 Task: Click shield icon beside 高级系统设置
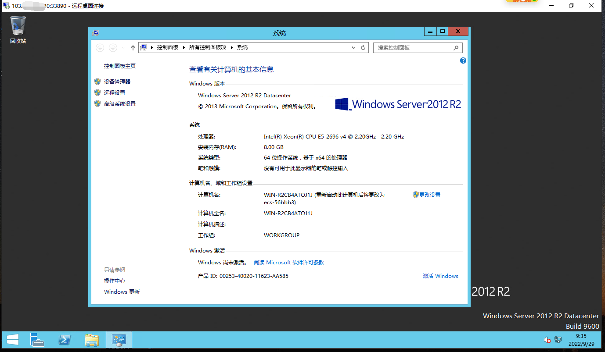click(97, 103)
